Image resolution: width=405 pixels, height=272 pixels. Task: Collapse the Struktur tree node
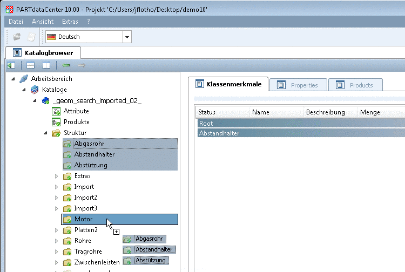46,133
